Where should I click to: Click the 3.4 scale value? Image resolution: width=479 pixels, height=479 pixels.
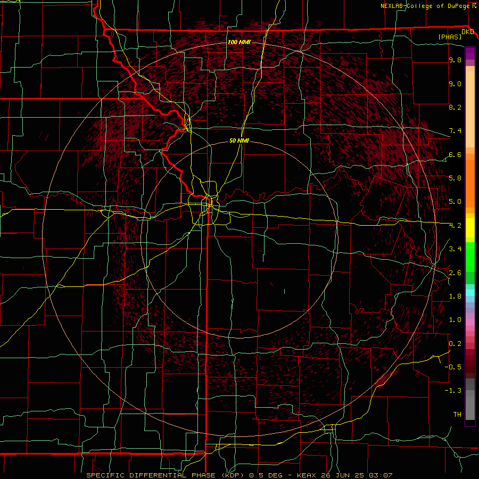click(455, 249)
